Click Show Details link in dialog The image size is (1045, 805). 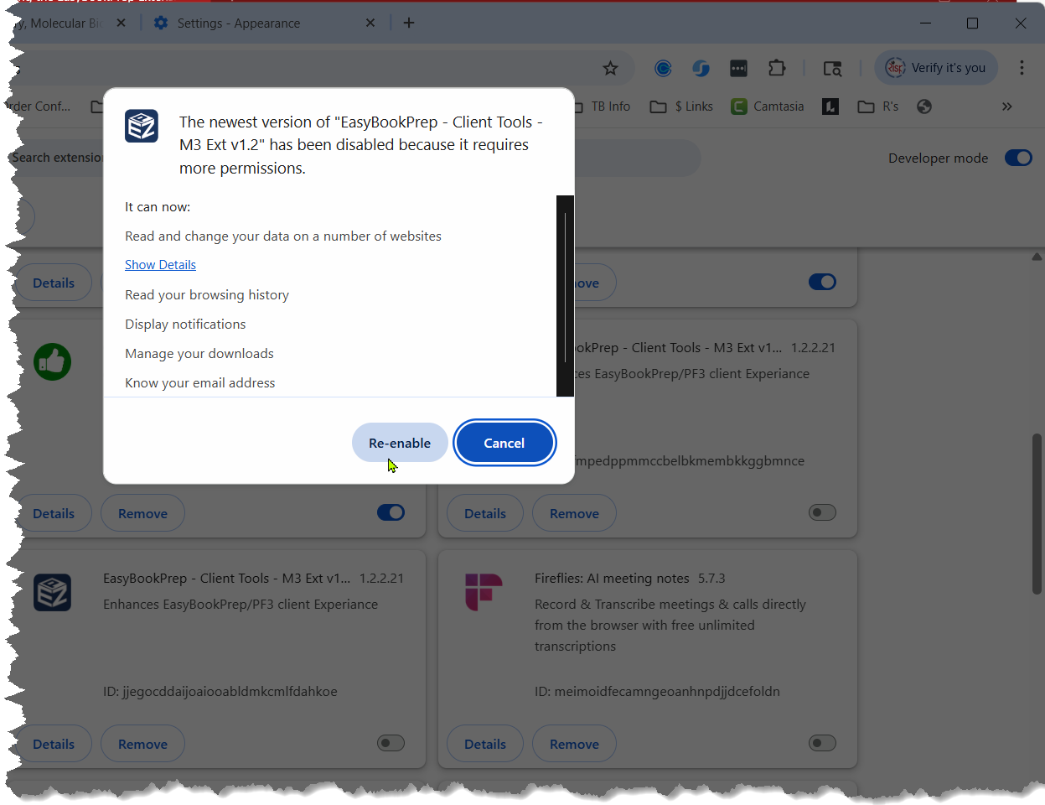point(160,265)
